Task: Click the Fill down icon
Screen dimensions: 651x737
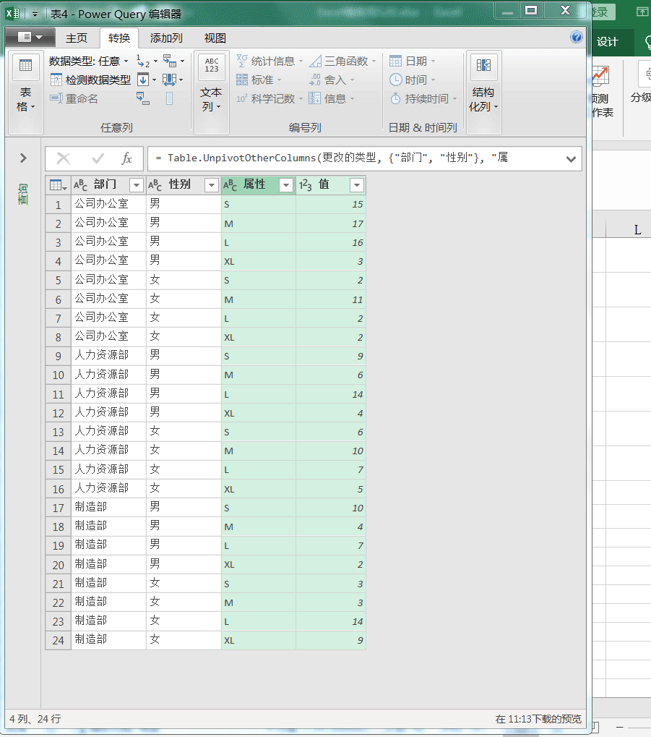Action: 143,80
